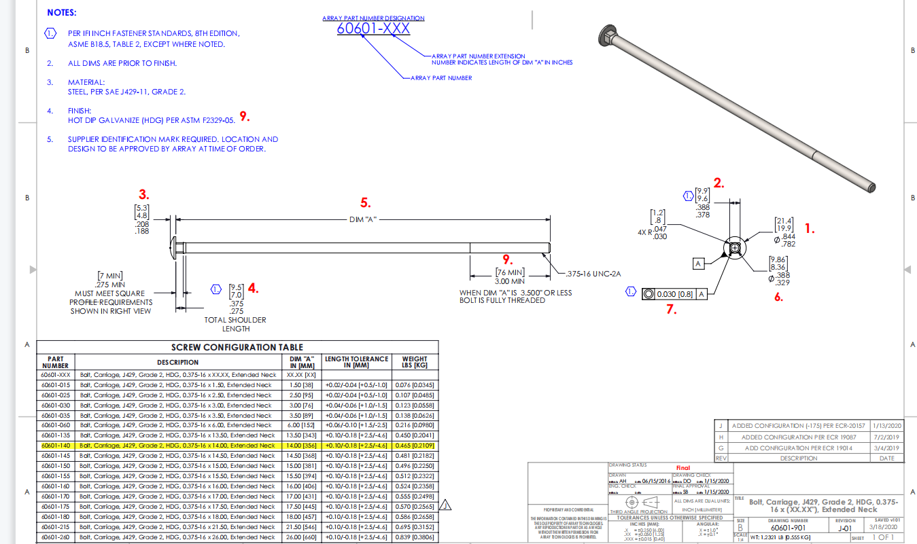Click the red annotation 7 below tolerance frame
Image resolution: width=917 pixels, height=544 pixels.
click(672, 310)
